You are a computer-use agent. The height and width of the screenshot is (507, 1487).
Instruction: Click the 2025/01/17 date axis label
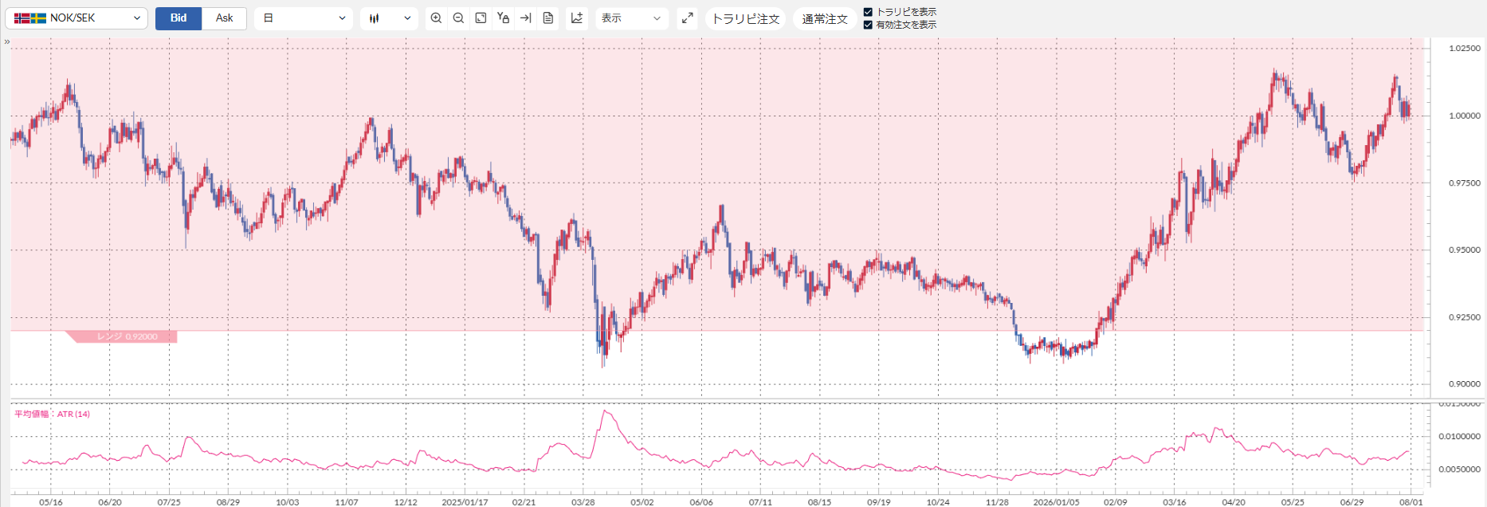tap(465, 502)
